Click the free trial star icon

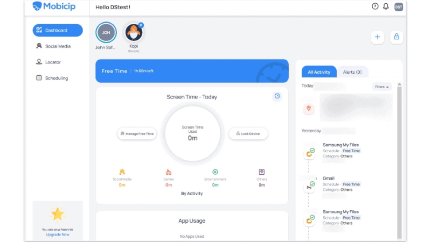(x=58, y=214)
